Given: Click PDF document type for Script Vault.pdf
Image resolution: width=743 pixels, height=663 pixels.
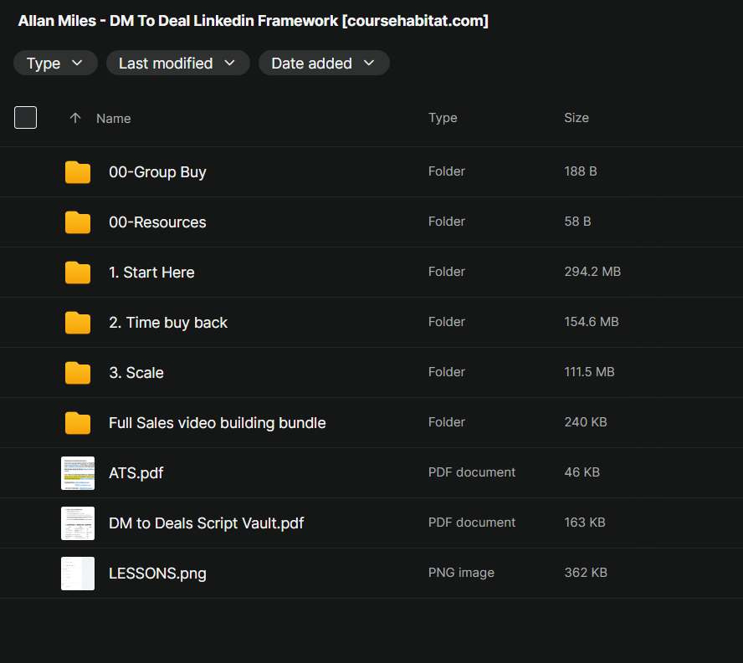Looking at the screenshot, I should 471,523.
